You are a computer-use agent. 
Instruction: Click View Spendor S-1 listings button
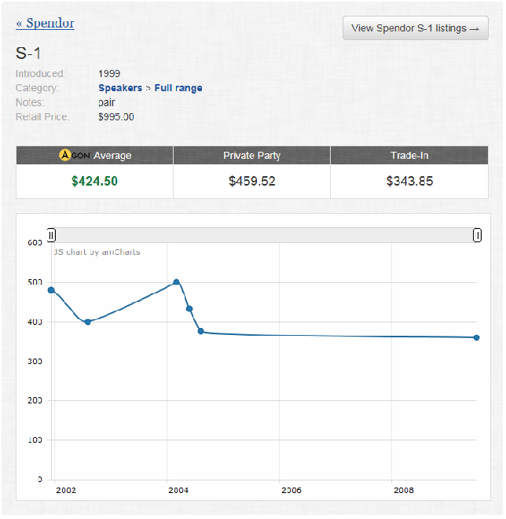416,28
